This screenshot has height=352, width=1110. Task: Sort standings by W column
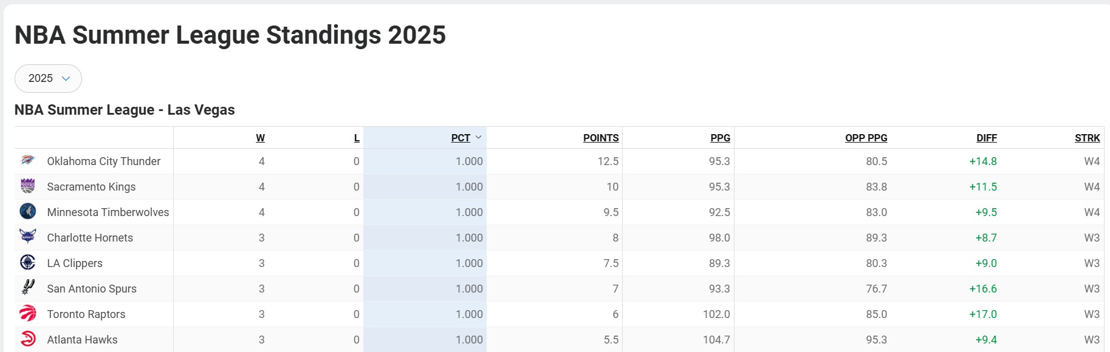[x=260, y=138]
